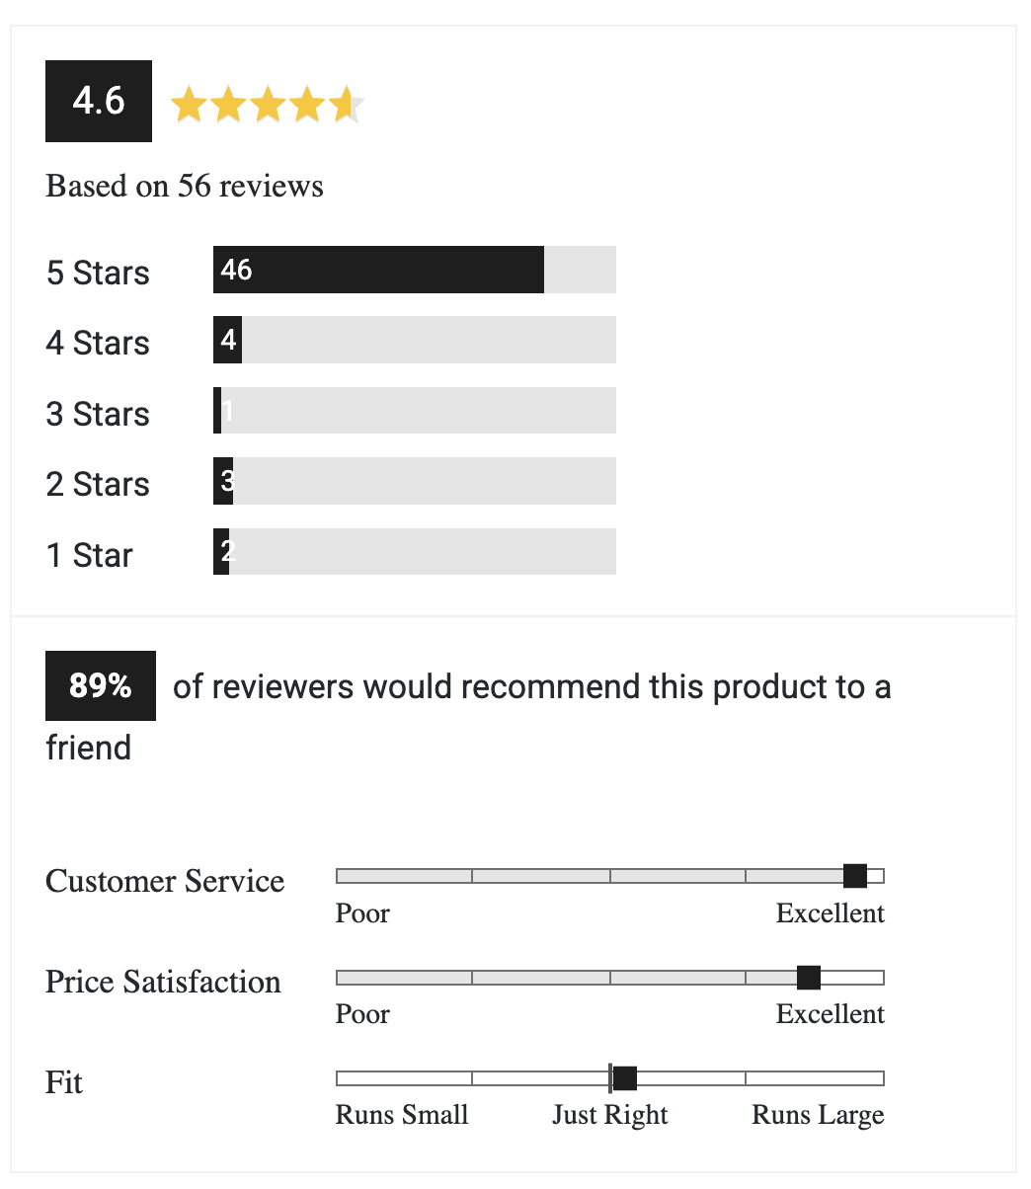This screenshot has width=1031, height=1189.
Task: Select the 2 Stars rating bar
Action: [414, 481]
